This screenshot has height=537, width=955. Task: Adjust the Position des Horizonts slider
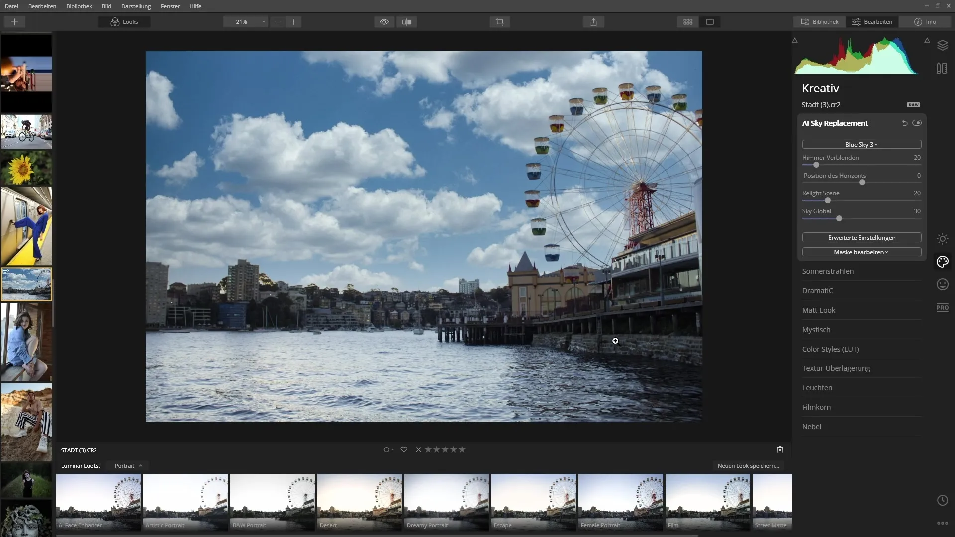click(x=862, y=182)
